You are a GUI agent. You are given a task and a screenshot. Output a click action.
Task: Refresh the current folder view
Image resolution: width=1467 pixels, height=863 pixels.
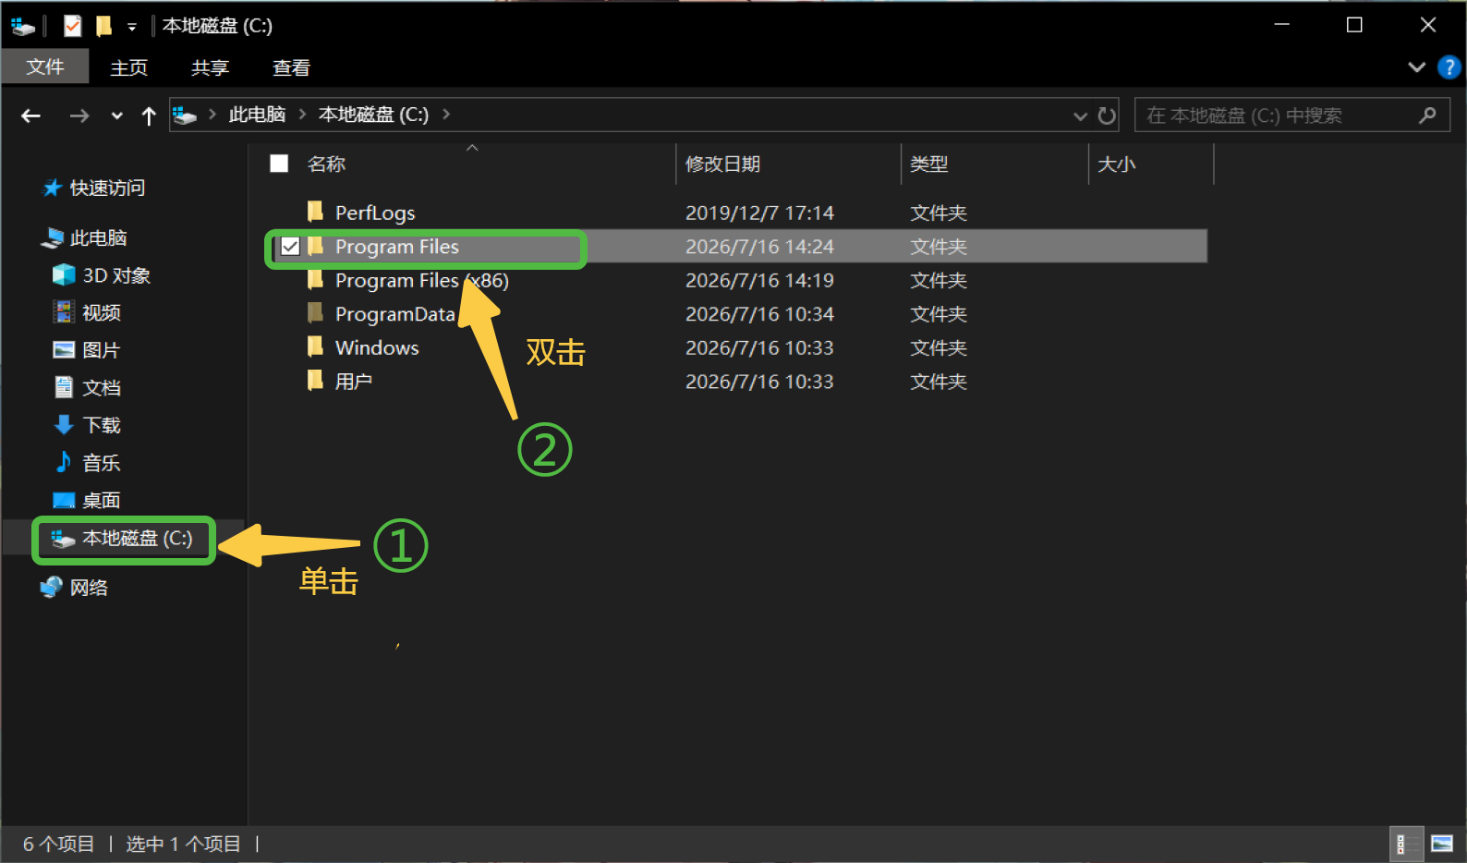(1107, 115)
